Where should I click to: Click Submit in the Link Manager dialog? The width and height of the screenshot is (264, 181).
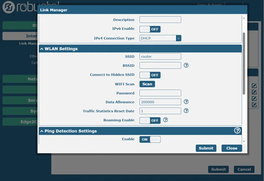[x=206, y=148]
